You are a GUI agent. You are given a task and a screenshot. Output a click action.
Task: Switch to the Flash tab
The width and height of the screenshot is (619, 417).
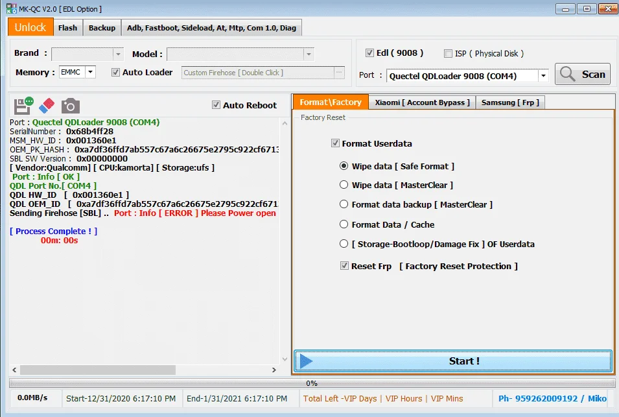tap(68, 28)
